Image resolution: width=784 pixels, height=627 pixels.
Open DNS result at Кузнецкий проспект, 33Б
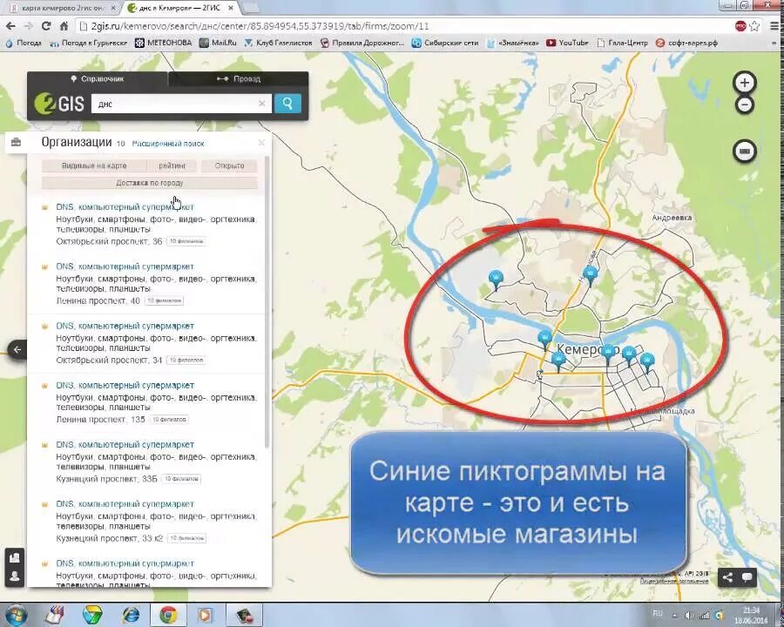tap(125, 444)
